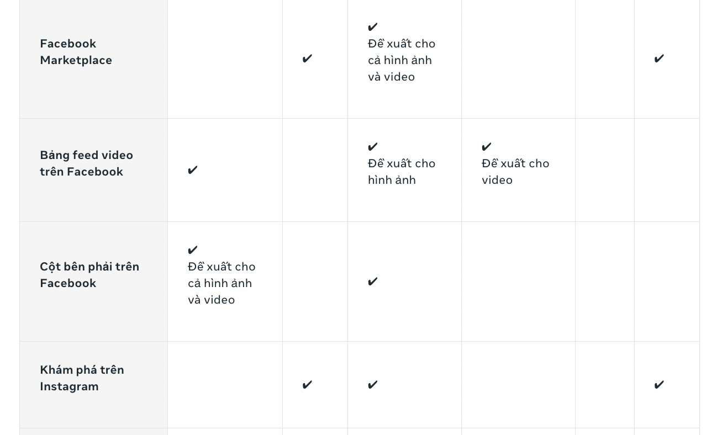Click checkmark above 'Đề xuất cho hình ảnh'
717x435 pixels.
(373, 147)
